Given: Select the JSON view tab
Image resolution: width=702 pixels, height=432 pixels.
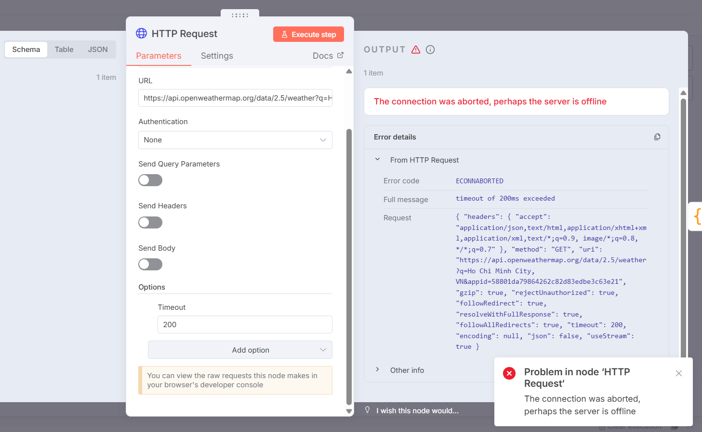Looking at the screenshot, I should point(98,50).
